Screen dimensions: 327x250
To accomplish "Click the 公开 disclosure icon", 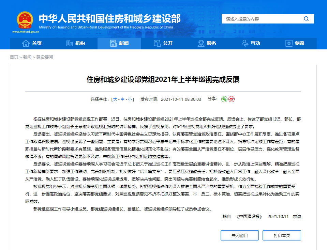I will pos(157,43).
